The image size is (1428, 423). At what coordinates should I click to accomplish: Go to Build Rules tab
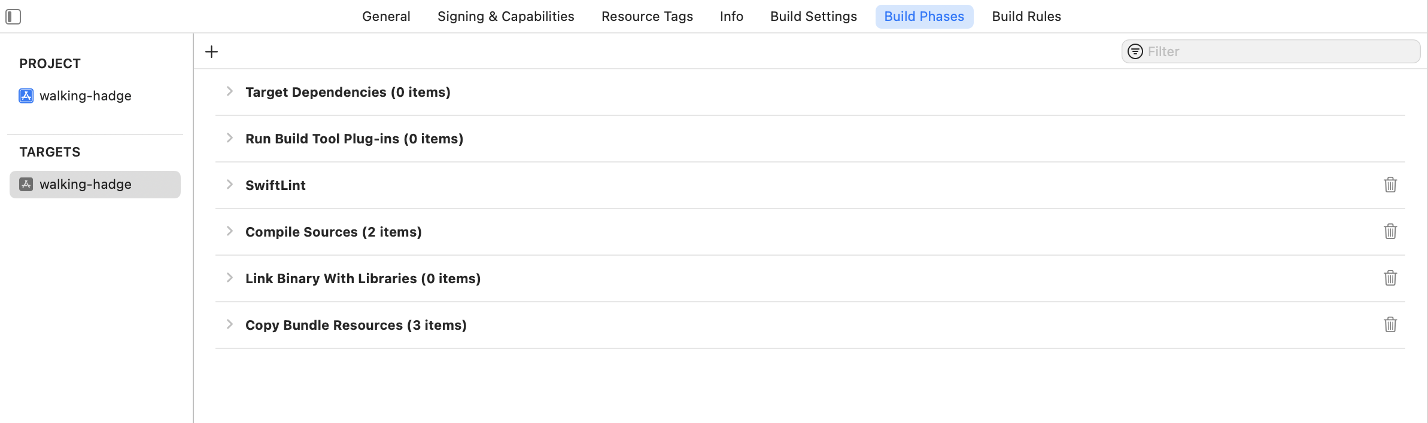coord(1026,17)
